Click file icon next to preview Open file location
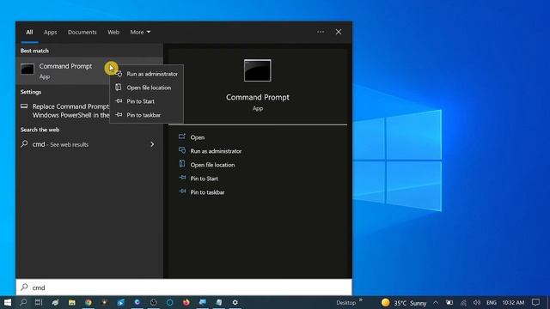This screenshot has height=309, width=550. pyautogui.click(x=182, y=164)
